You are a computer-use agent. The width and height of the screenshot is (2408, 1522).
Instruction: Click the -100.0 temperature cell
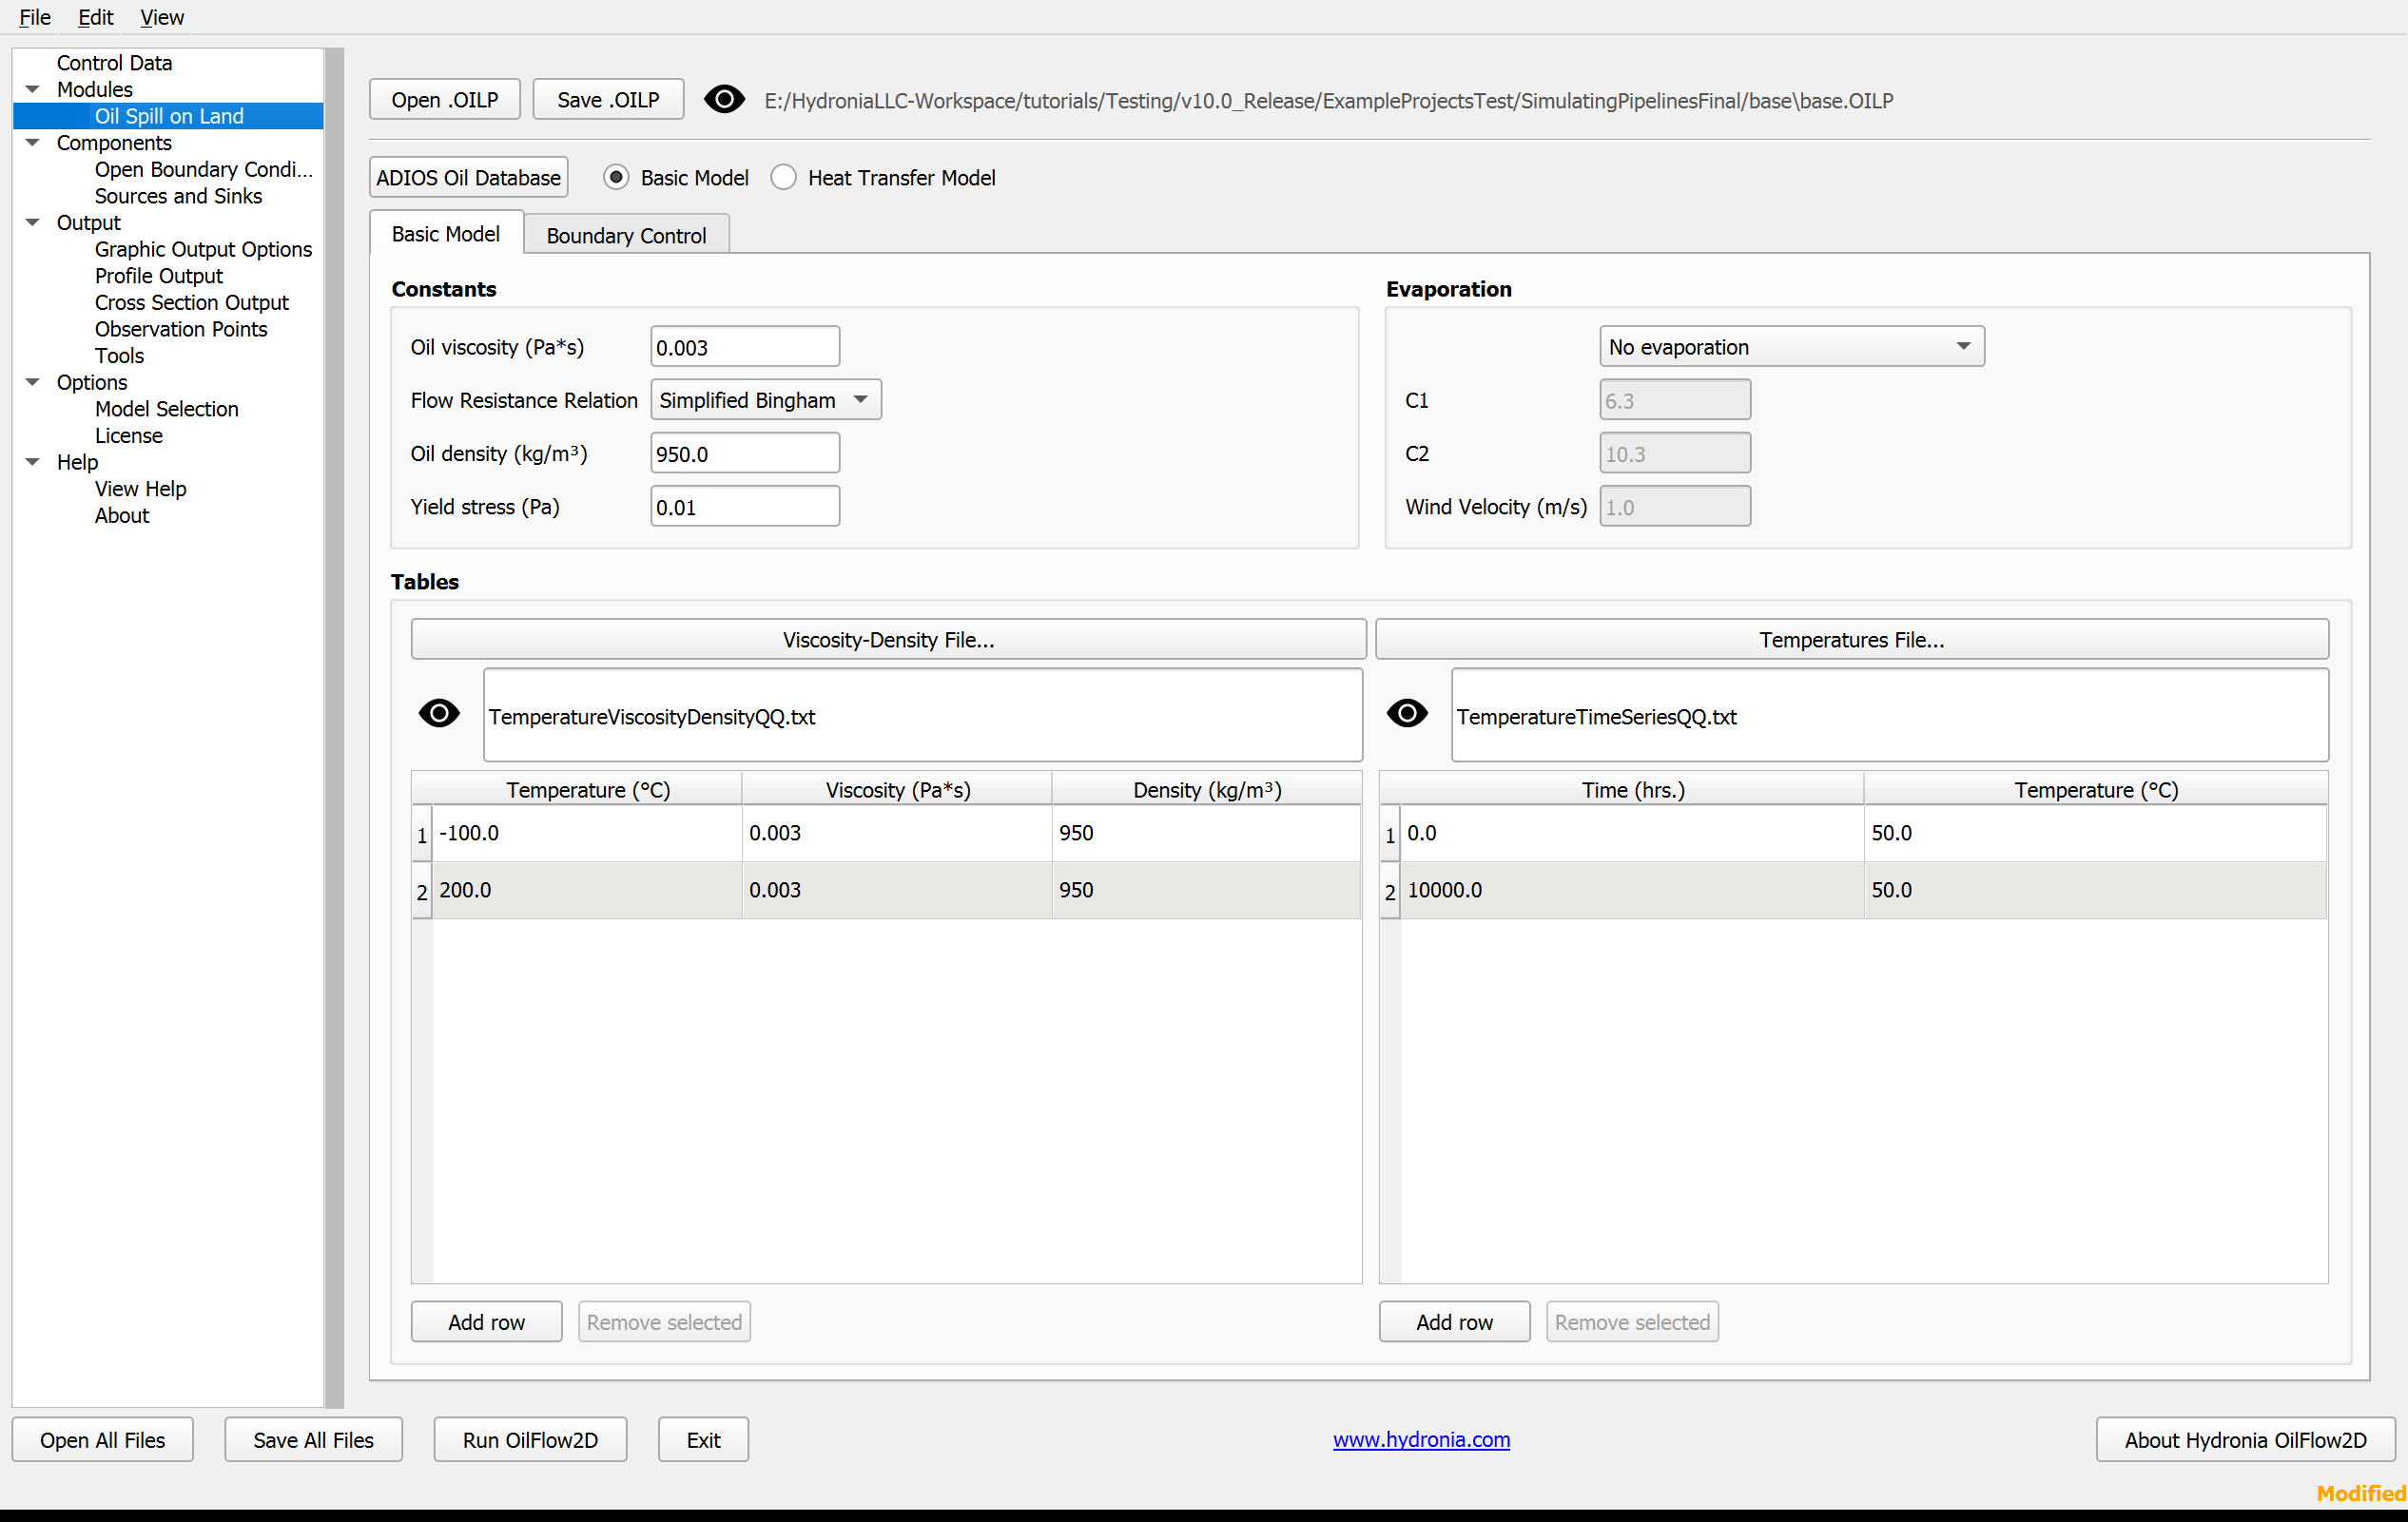pyautogui.click(x=587, y=834)
